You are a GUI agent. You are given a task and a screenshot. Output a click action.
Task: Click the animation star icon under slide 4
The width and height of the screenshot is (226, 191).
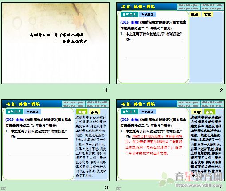pos(119,188)
